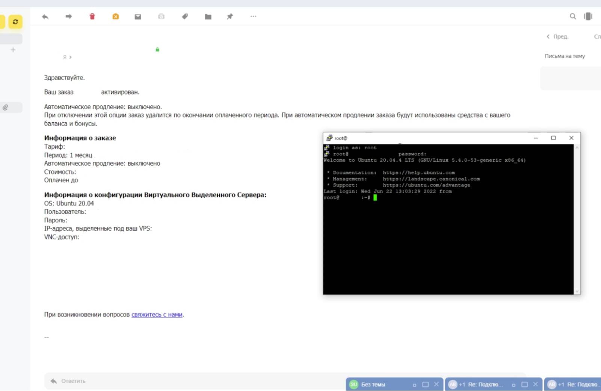Minimize the middle "Re: Подклю..." draft
This screenshot has height=391, width=601.
coord(514,385)
